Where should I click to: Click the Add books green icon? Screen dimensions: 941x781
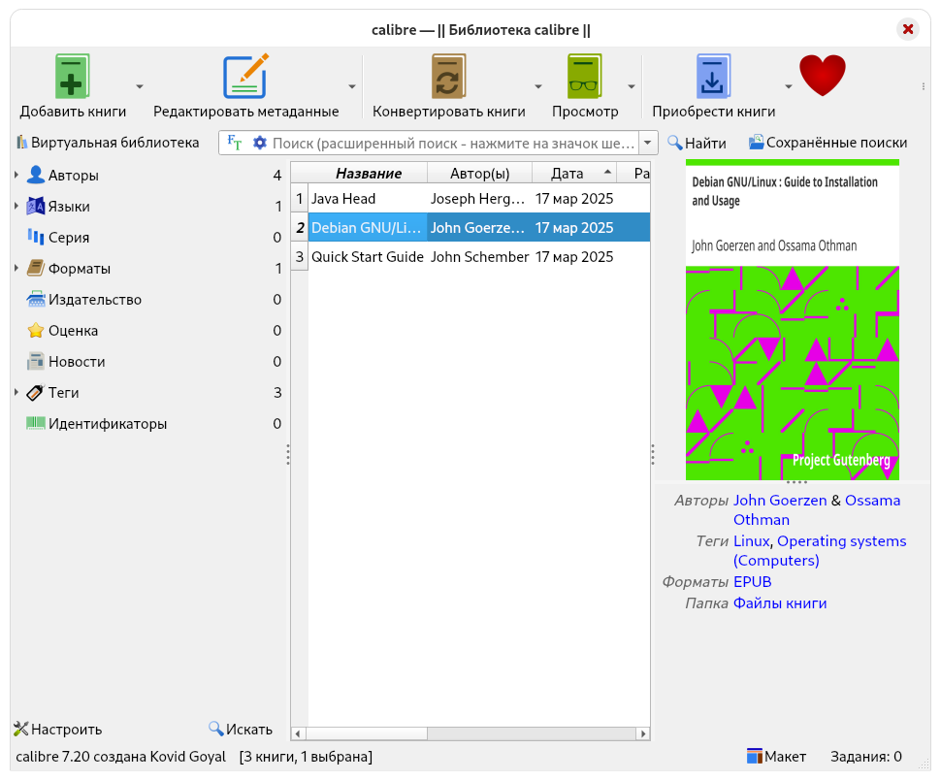pos(73,77)
